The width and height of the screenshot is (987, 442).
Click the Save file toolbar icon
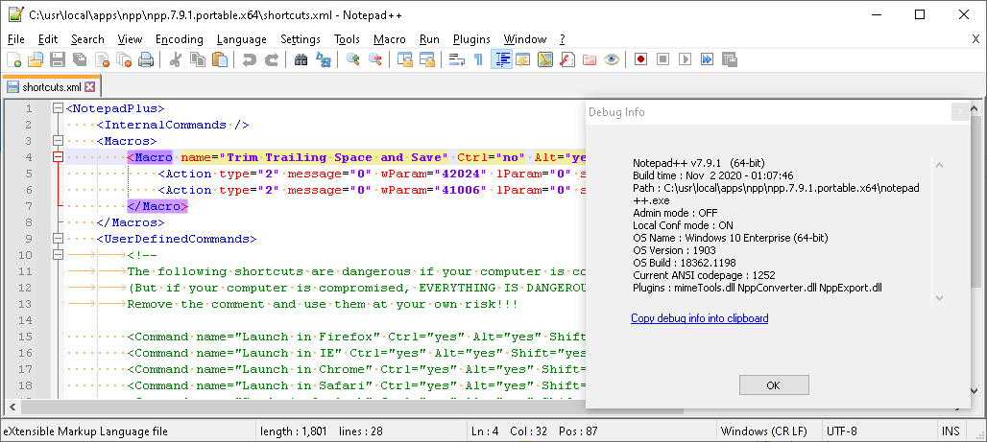click(x=58, y=59)
